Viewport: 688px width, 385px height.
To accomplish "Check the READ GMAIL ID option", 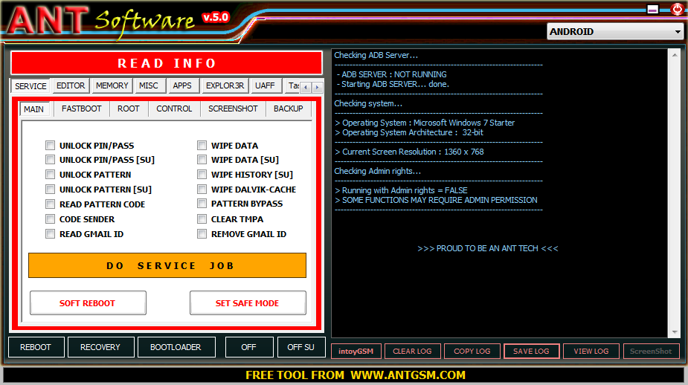I will coord(50,234).
